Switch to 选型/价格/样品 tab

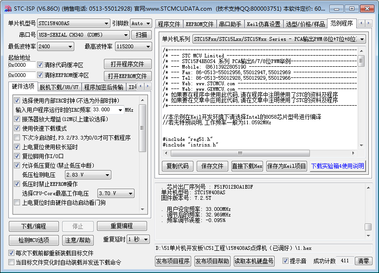(305, 24)
